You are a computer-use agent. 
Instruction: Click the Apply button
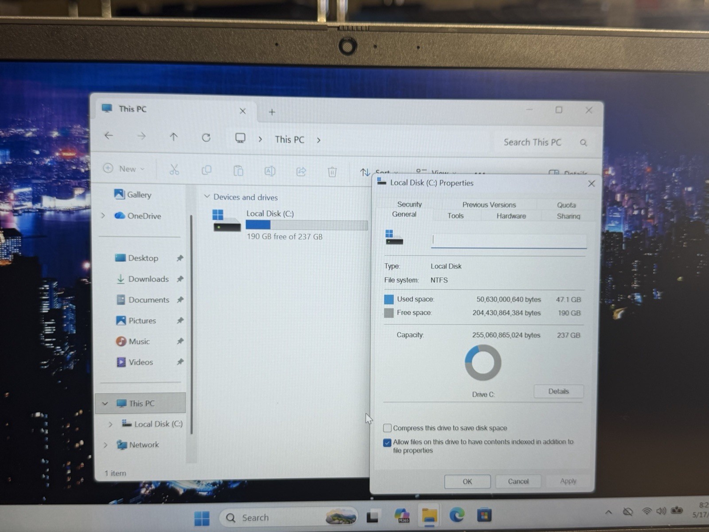(x=568, y=481)
